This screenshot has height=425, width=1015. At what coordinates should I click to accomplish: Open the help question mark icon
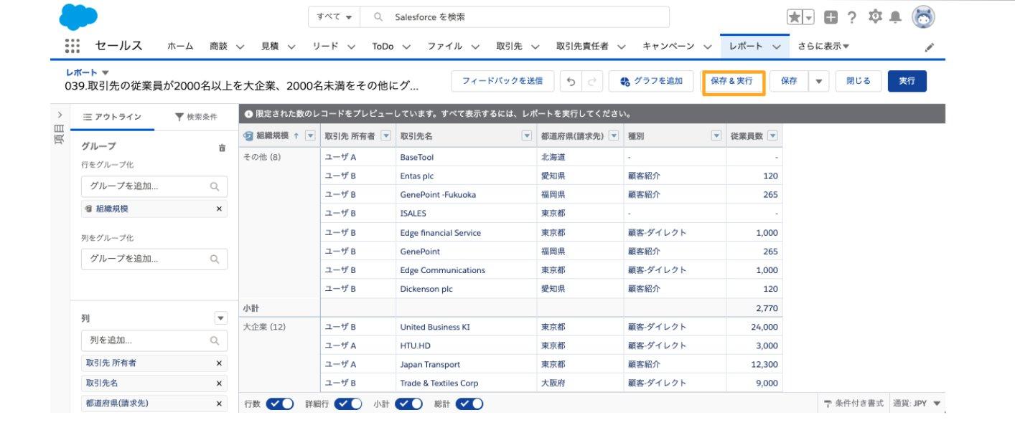pyautogui.click(x=852, y=18)
